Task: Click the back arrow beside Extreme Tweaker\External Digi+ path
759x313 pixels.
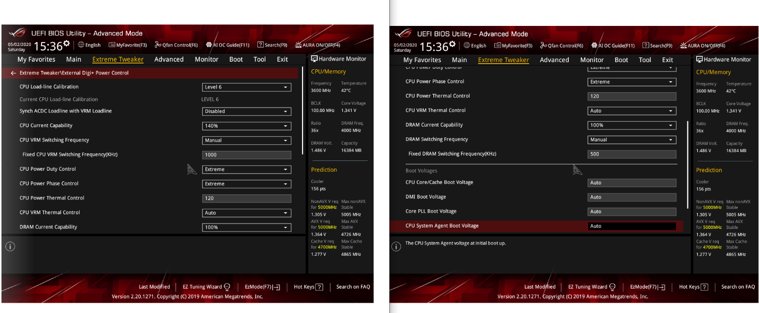Action: point(13,73)
